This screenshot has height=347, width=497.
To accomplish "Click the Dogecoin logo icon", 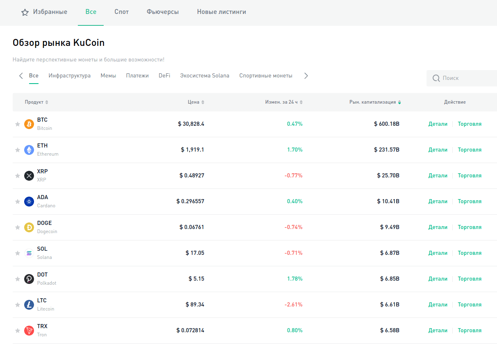I will coord(29,227).
